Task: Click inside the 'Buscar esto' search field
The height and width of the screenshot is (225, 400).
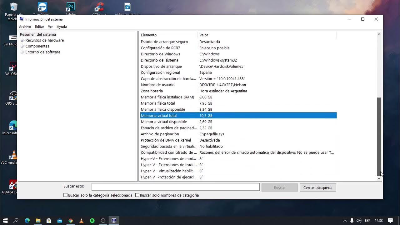Action: point(175,187)
